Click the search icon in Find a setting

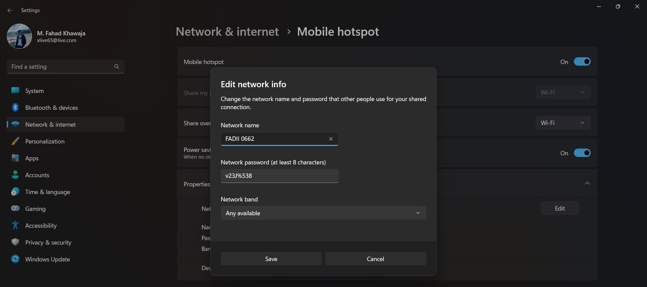click(x=117, y=66)
